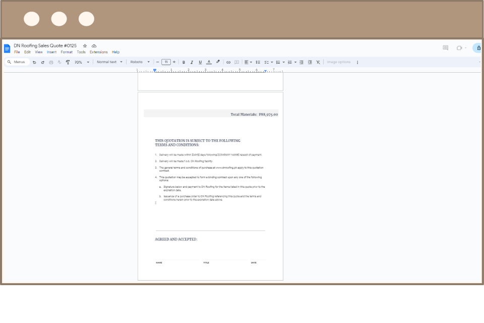Open the Google Docs home icon
Viewport: 484px width, 323px height.
[x=7, y=48]
